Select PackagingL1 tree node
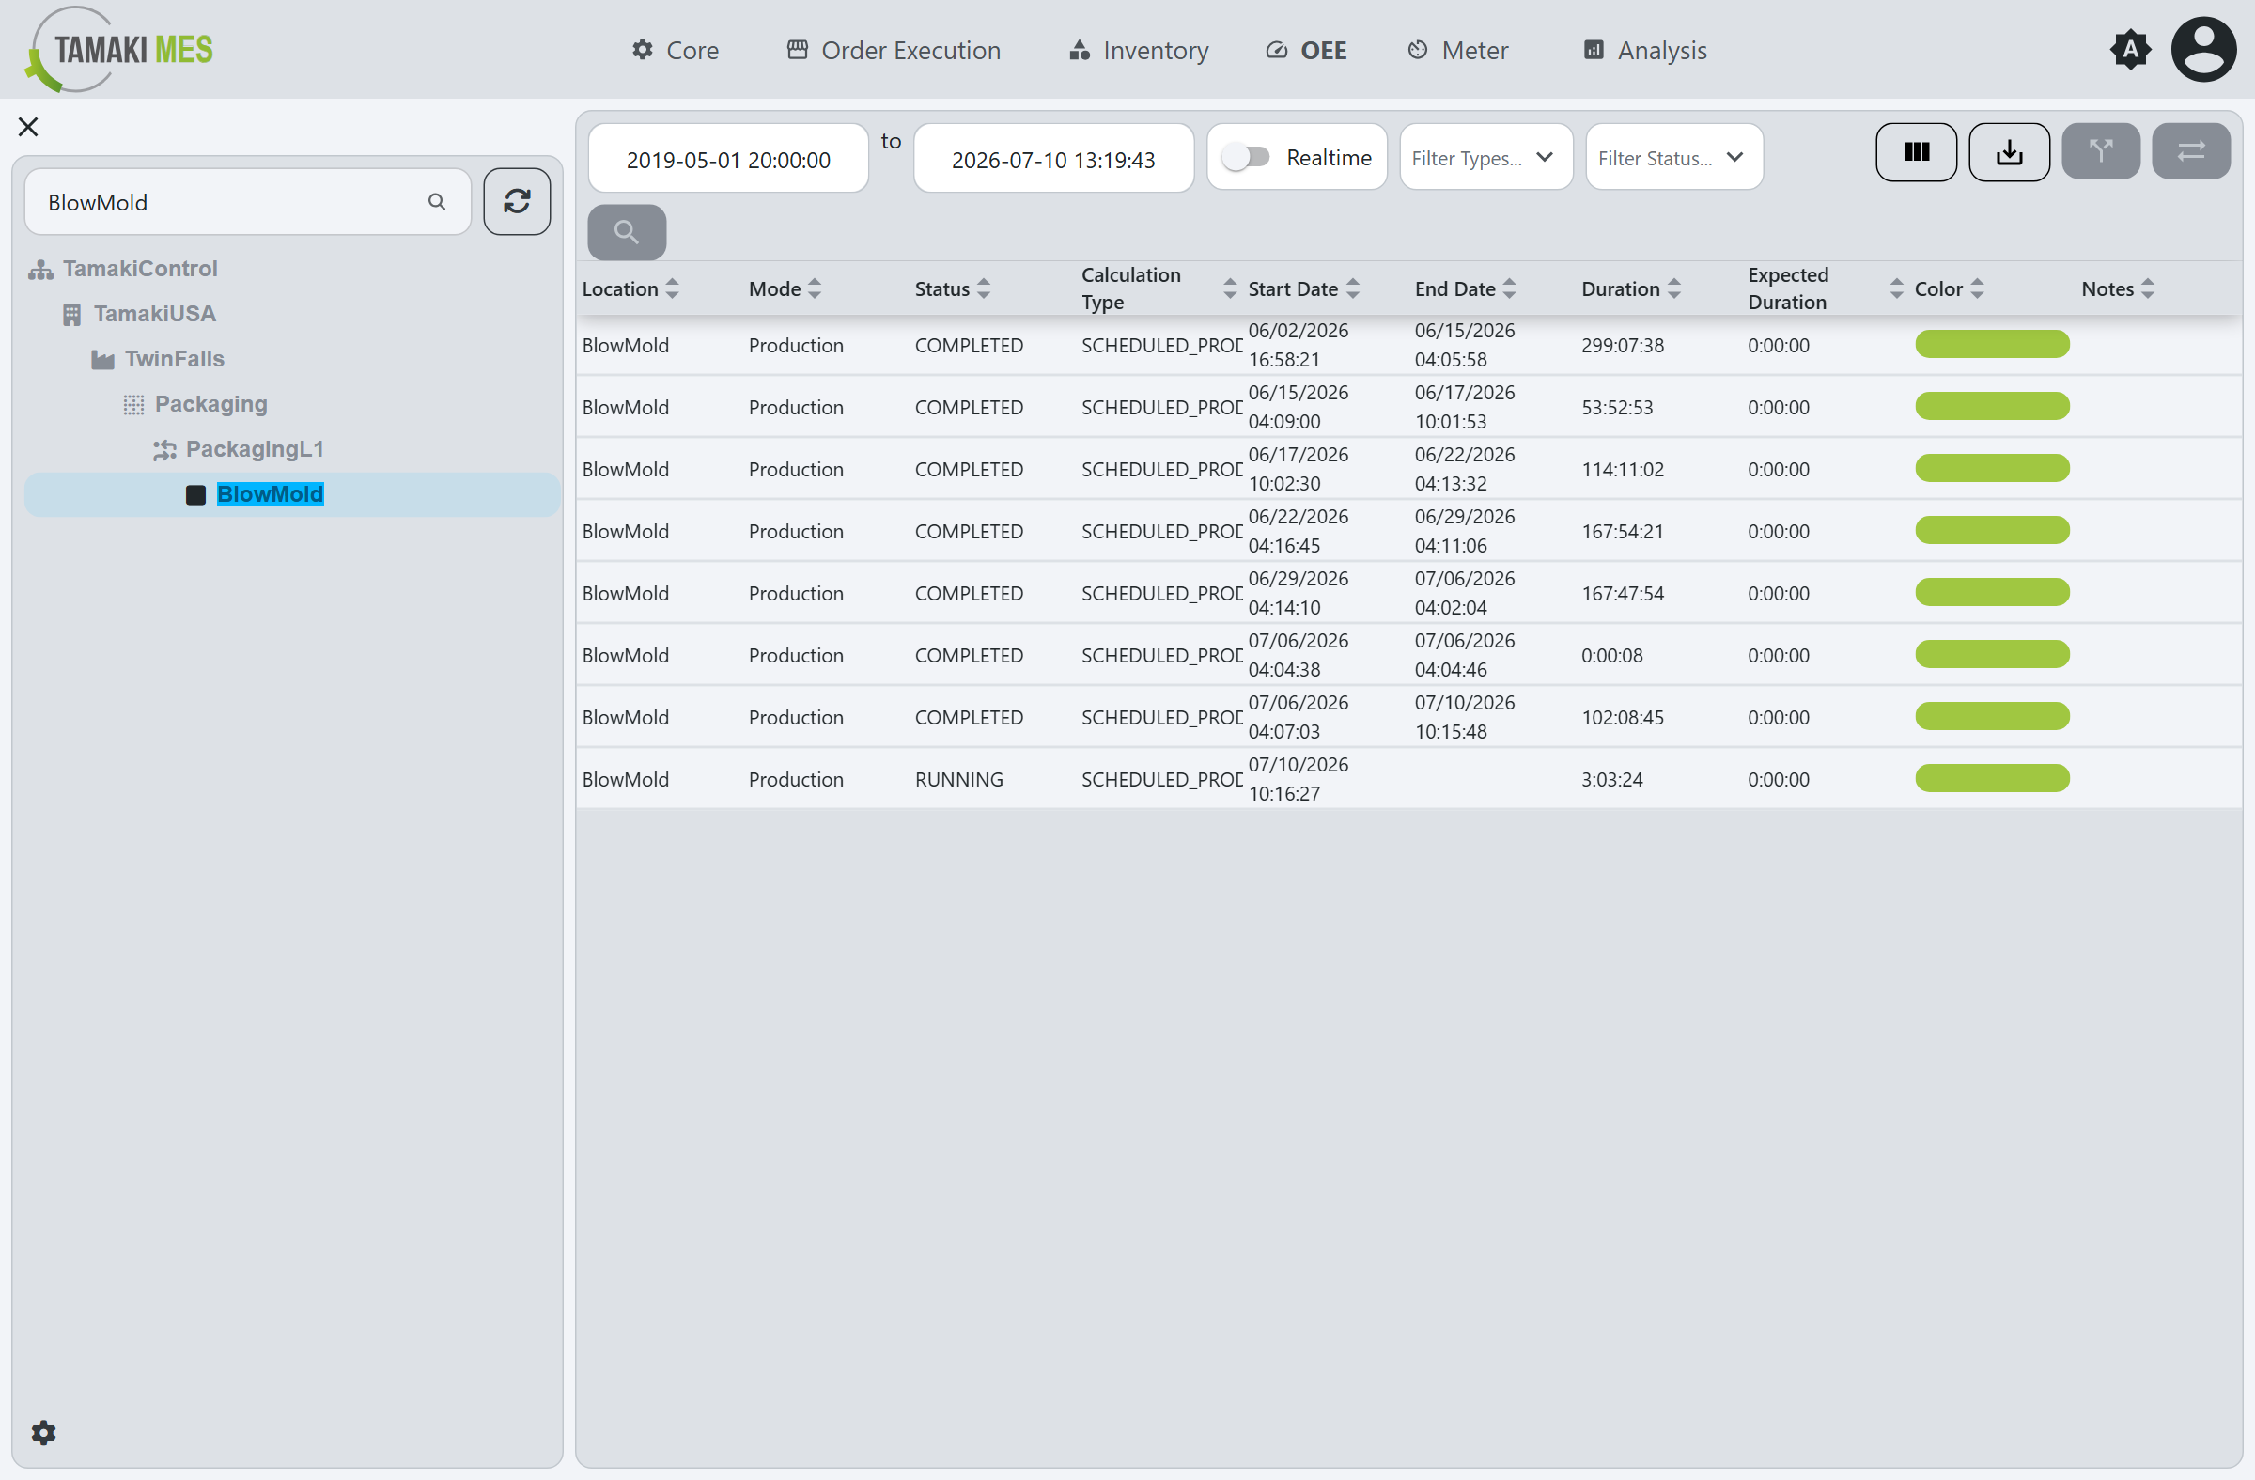 (254, 449)
